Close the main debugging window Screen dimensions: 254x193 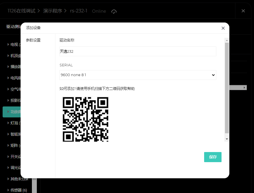click(243, 11)
